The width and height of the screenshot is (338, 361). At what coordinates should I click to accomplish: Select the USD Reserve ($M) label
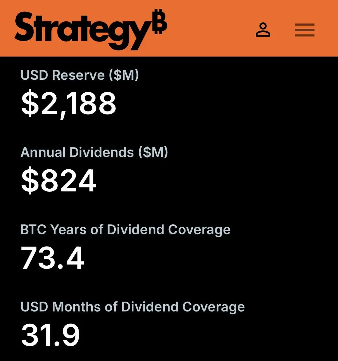click(x=80, y=75)
